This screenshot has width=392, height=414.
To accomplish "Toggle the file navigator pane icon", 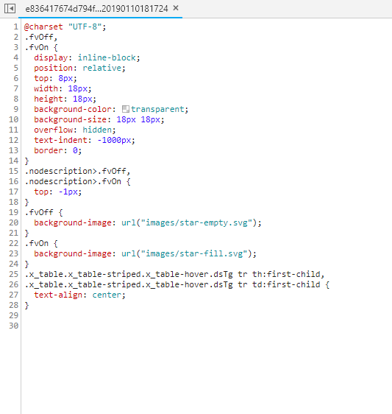I will click(x=10, y=9).
